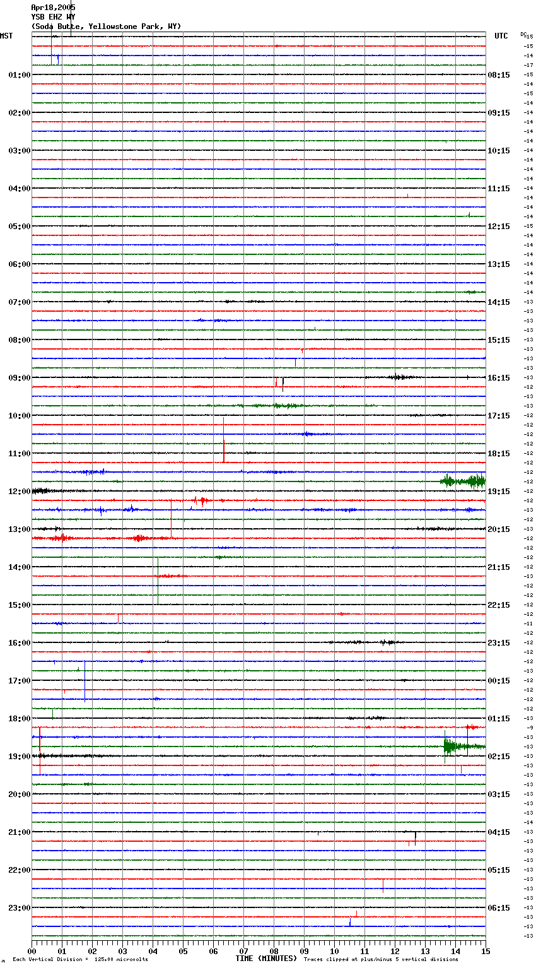Click the MST time zone label
The width and height of the screenshot is (536, 968).
(6, 36)
